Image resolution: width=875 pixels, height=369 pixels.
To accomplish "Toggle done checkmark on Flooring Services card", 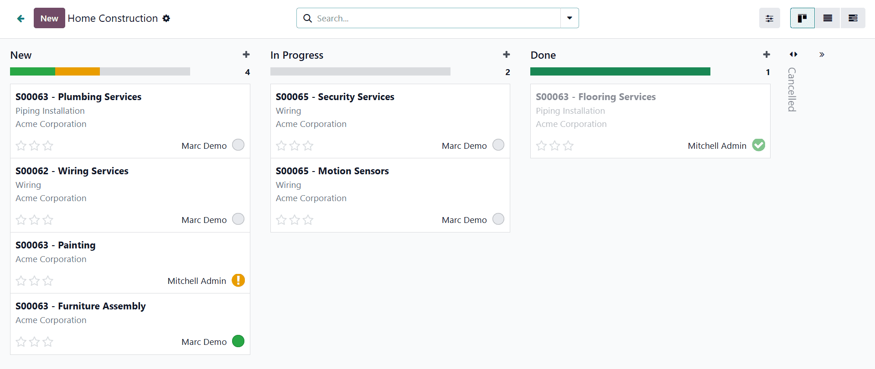I will 758,145.
